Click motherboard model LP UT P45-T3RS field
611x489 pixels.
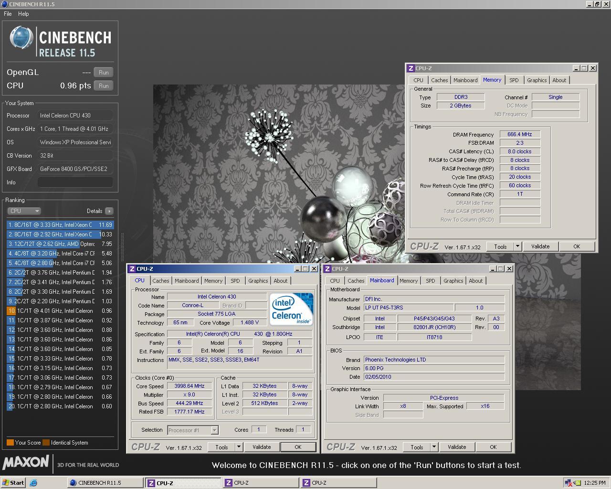click(408, 308)
